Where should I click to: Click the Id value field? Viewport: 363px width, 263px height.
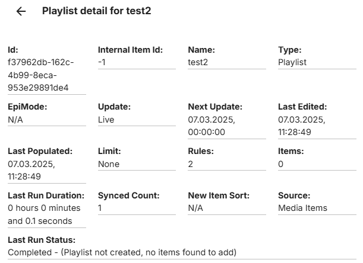tap(39, 75)
